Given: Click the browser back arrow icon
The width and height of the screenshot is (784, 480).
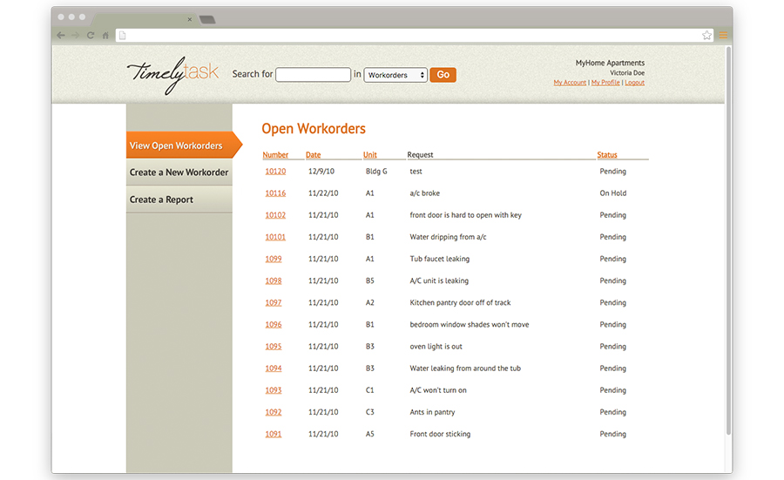Looking at the screenshot, I should [60, 36].
